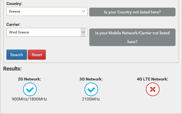This screenshot has width=182, height=114.
Task: Click the 3G Network heading
Action: click(x=91, y=79)
